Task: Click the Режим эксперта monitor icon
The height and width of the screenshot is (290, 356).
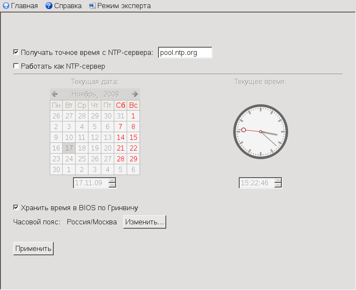Action: tap(92, 6)
